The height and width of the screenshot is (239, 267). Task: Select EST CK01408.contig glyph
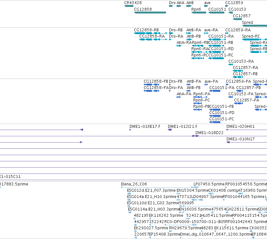(x=211, y=194)
